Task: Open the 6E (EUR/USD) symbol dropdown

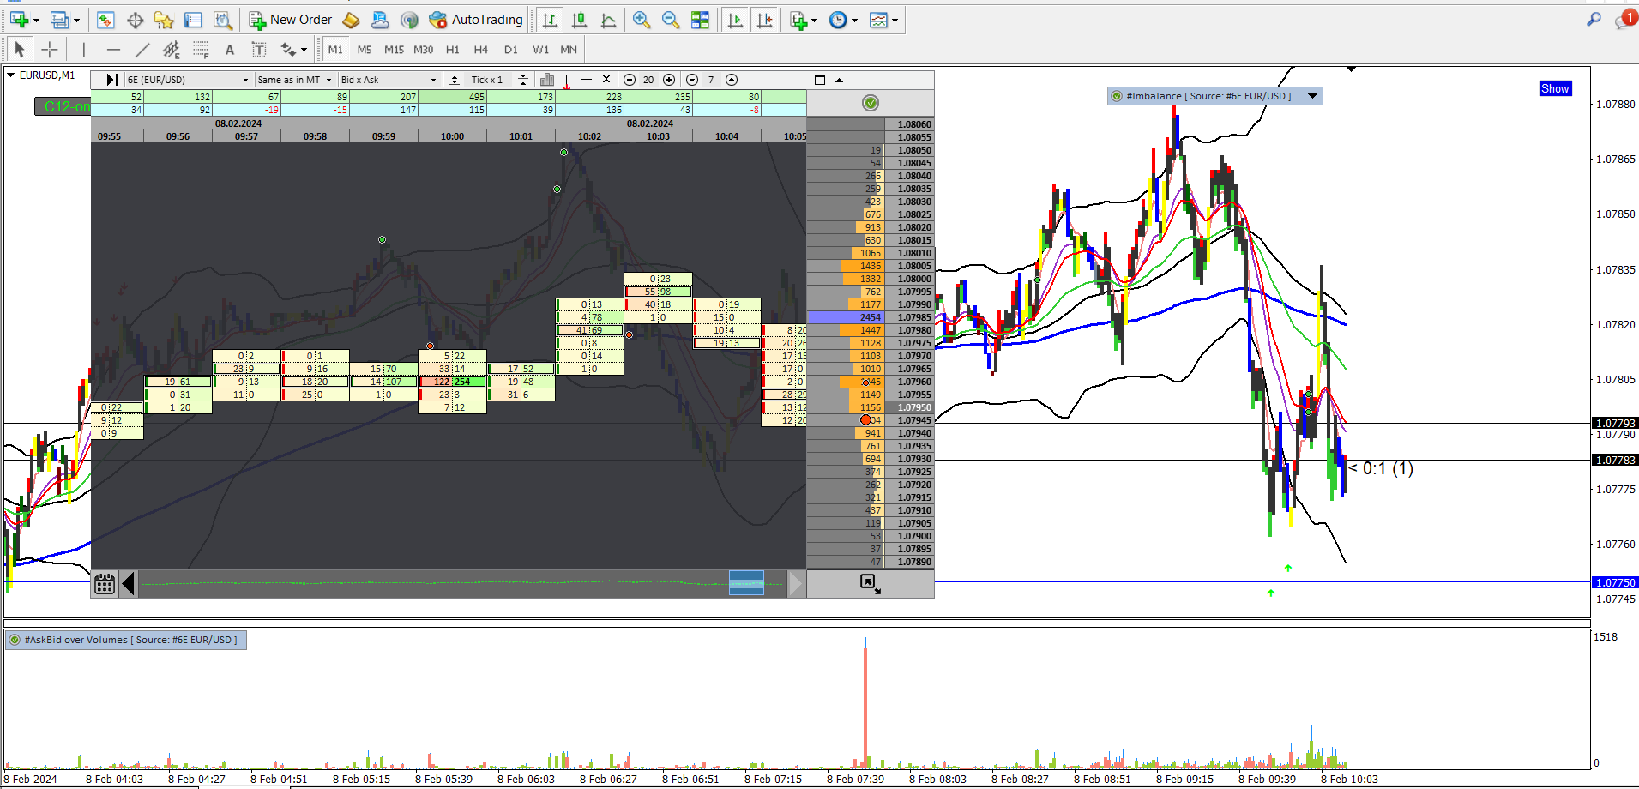Action: pyautogui.click(x=188, y=80)
